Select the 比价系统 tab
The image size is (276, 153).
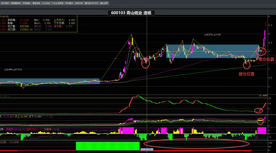[46, 3]
